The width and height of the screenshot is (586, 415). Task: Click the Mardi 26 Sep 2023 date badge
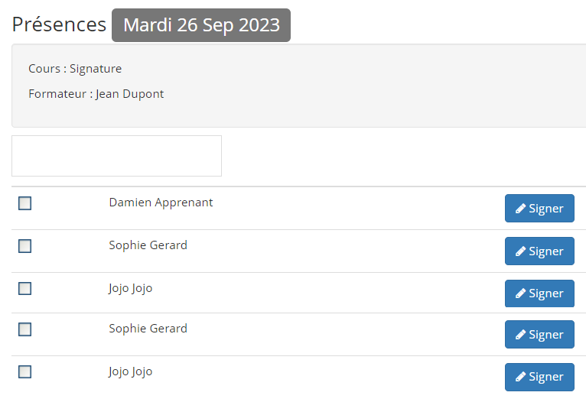pos(201,25)
